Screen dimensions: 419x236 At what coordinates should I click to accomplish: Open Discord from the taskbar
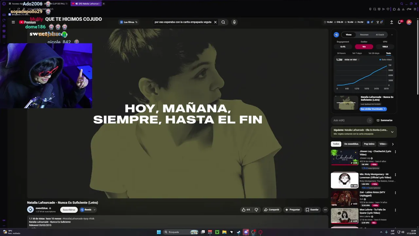pyautogui.click(x=246, y=232)
